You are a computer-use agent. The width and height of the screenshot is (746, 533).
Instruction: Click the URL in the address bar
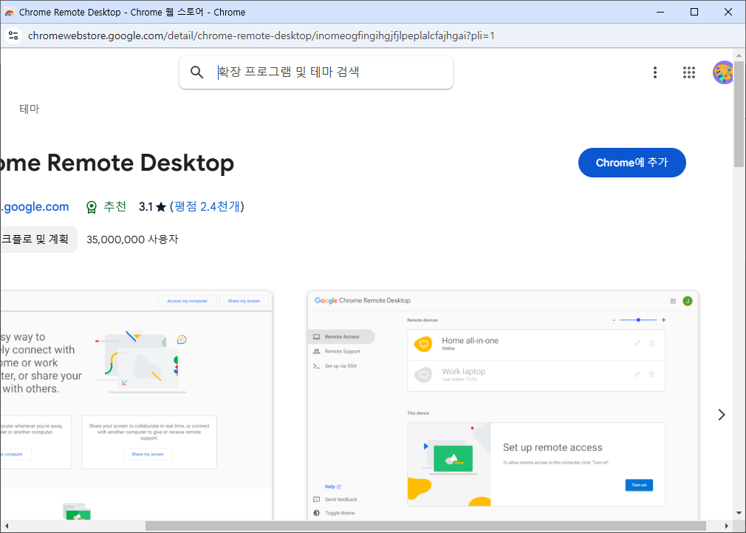pyautogui.click(x=261, y=35)
